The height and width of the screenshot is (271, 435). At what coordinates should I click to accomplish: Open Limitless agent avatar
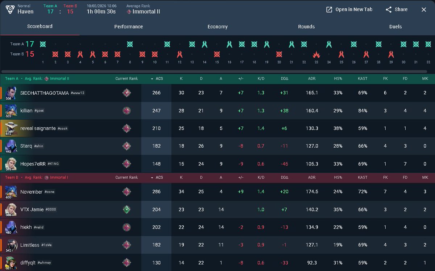[x=11, y=245]
